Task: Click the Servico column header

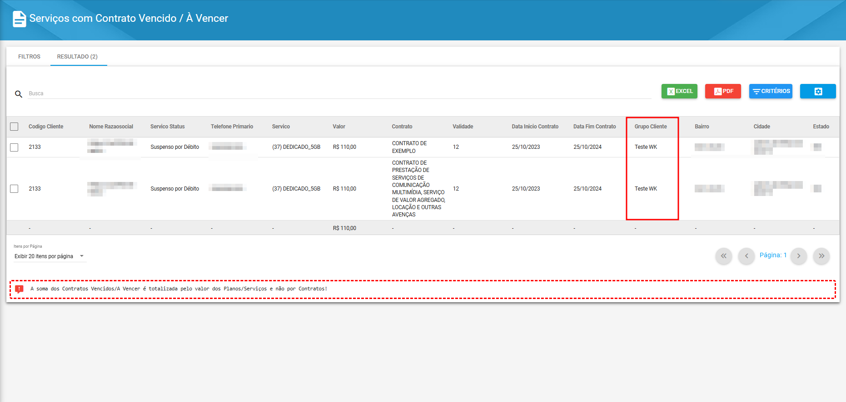Action: (281, 127)
